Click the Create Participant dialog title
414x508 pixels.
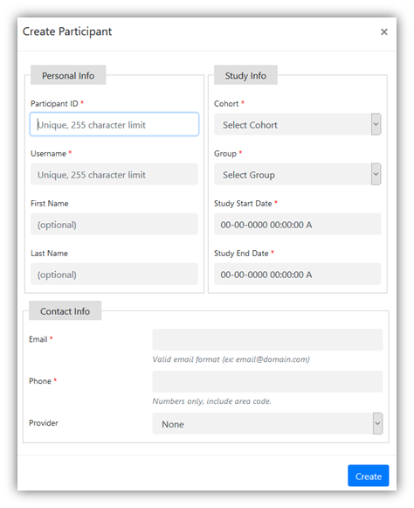(67, 31)
